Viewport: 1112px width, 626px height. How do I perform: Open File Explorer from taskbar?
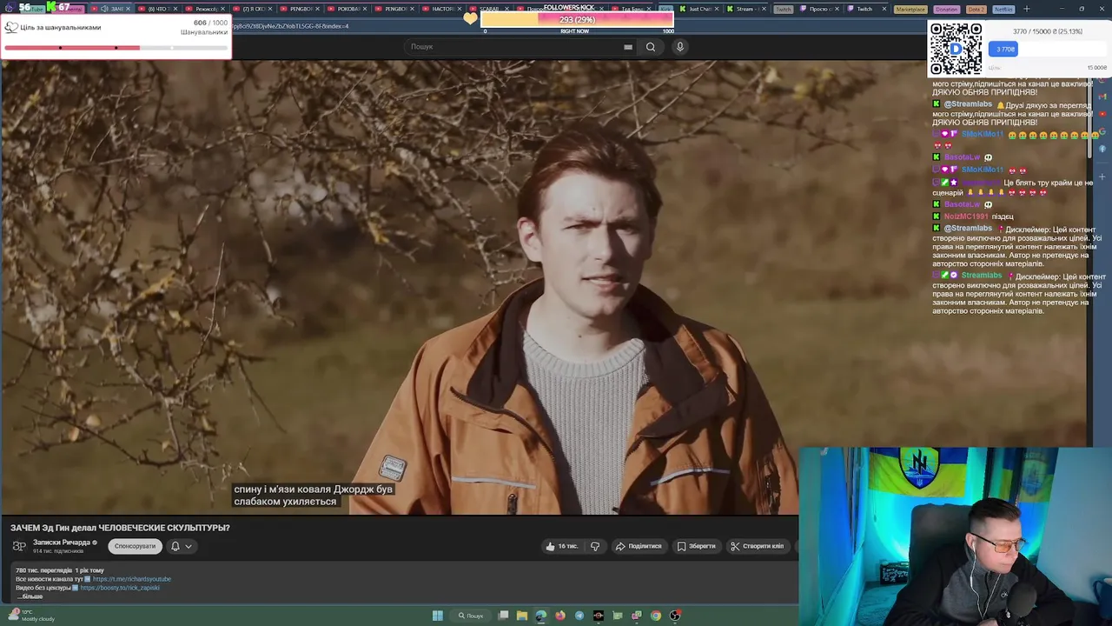tap(522, 616)
